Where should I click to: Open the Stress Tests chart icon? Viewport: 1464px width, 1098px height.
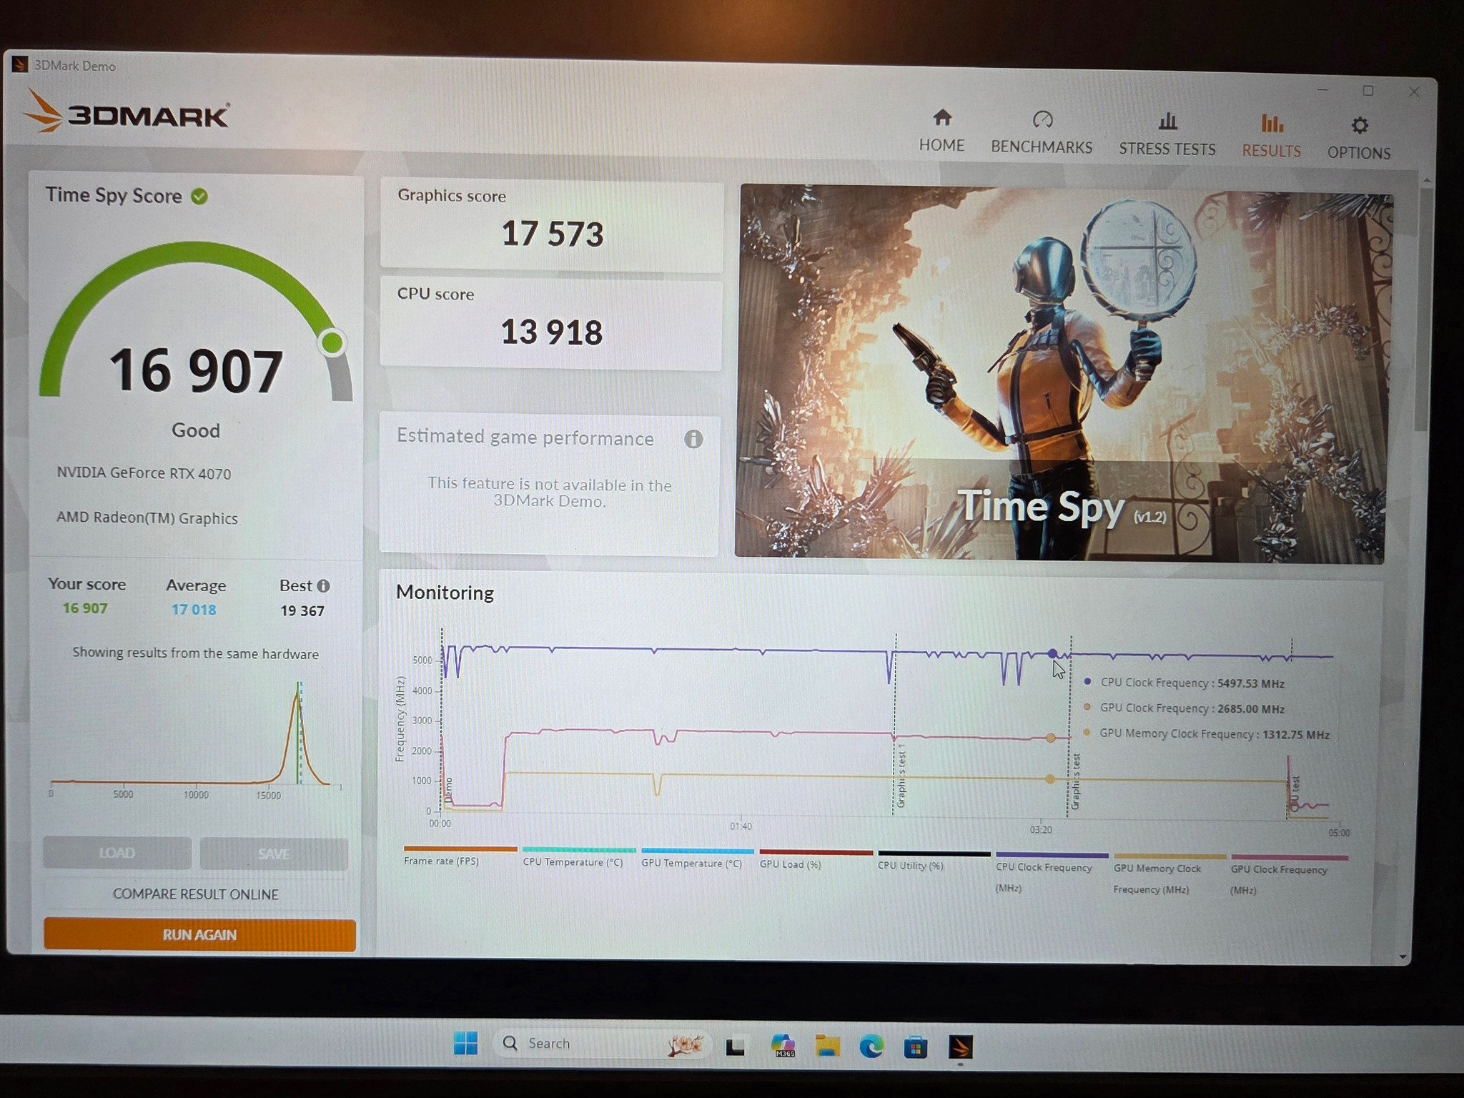(x=1167, y=121)
